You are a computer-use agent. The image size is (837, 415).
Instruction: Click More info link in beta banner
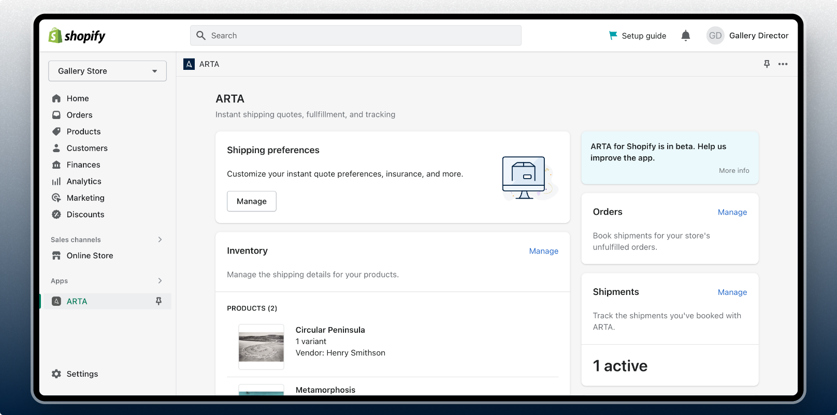[734, 170]
